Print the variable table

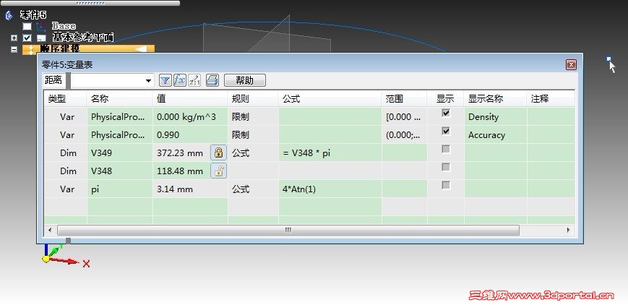[212, 80]
